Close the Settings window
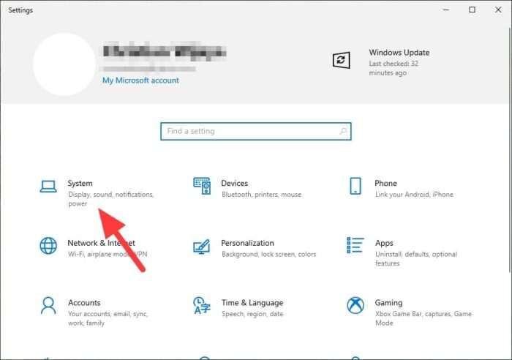 498,10
